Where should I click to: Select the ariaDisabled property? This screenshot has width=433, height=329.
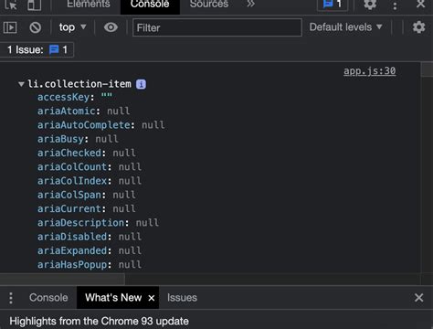72,237
